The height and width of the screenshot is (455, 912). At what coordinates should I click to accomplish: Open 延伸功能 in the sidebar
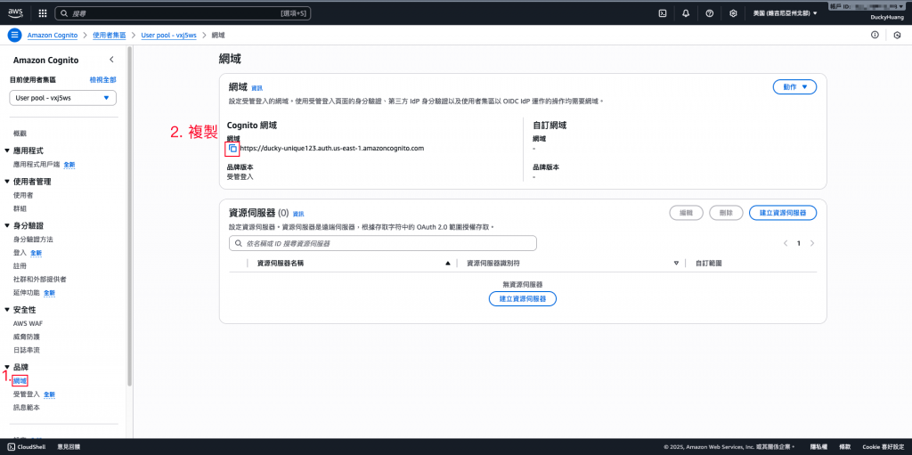[27, 292]
